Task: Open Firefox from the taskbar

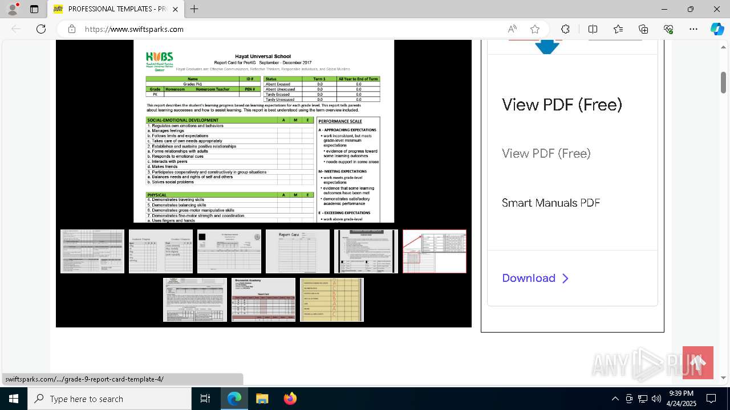Action: coord(290,399)
